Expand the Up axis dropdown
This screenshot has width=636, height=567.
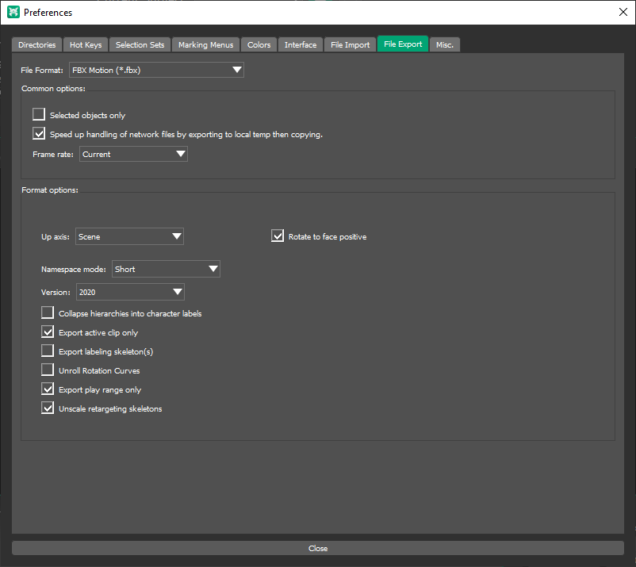click(129, 237)
